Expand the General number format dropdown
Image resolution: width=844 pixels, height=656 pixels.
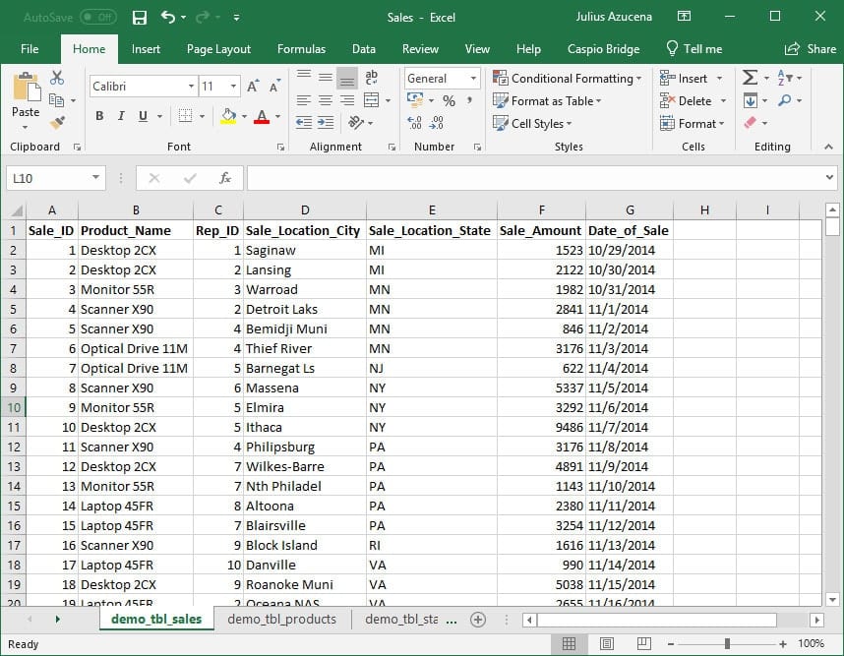pyautogui.click(x=473, y=79)
